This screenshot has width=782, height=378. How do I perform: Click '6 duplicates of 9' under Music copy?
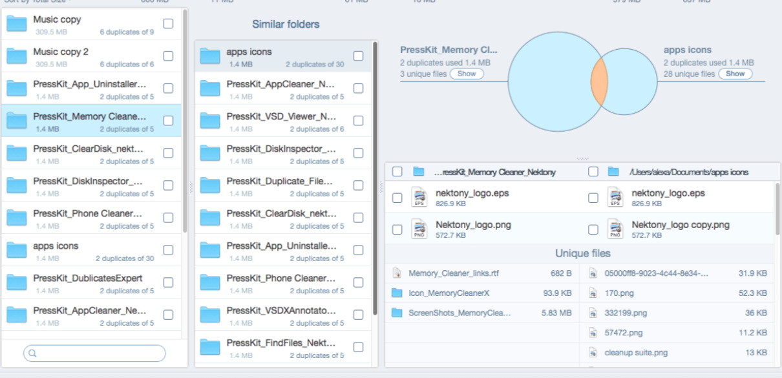pyautogui.click(x=127, y=32)
